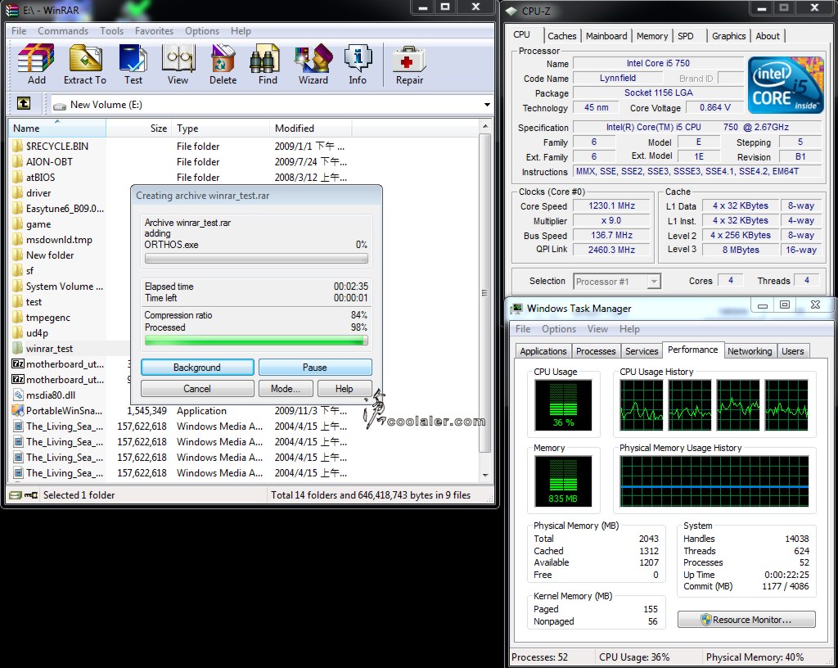The image size is (838, 668).
Task: Click the Memory 835 MB meter
Action: [x=563, y=481]
